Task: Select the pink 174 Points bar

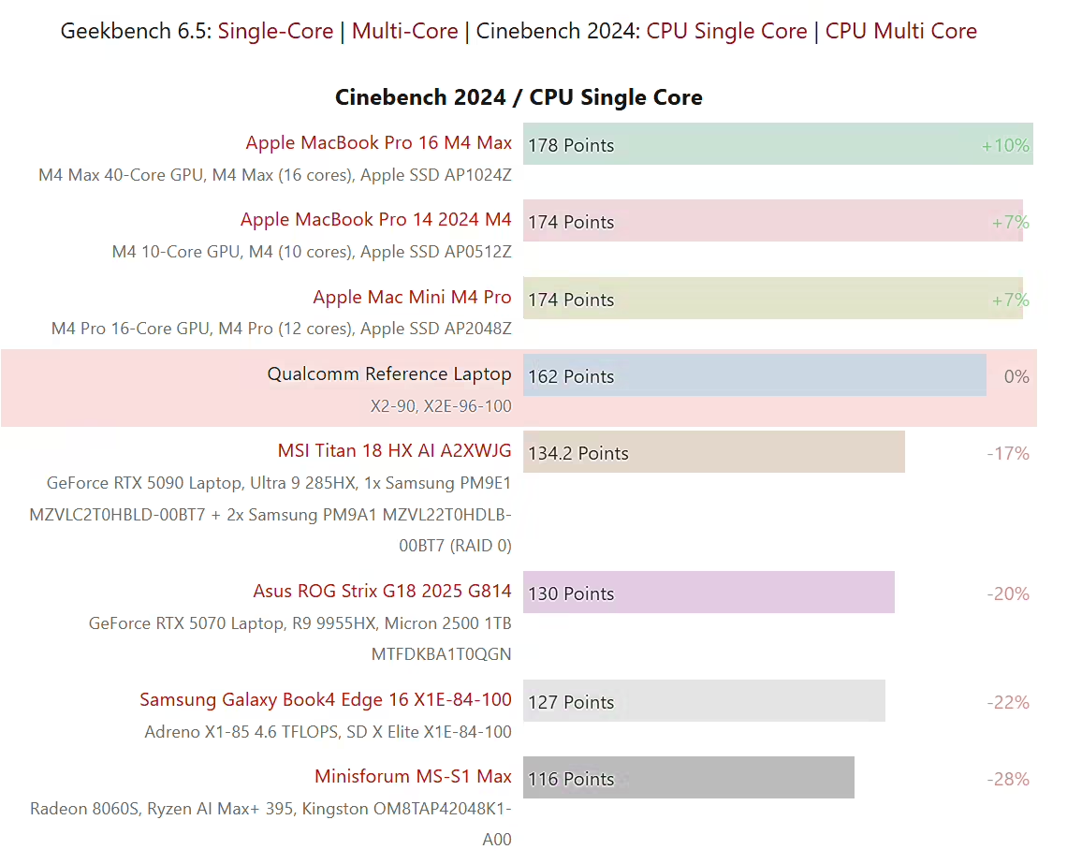Action: coord(772,221)
